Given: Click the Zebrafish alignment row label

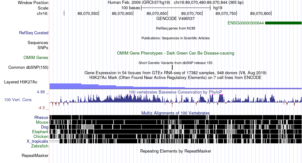Looking at the screenshot, I should point(39,146).
